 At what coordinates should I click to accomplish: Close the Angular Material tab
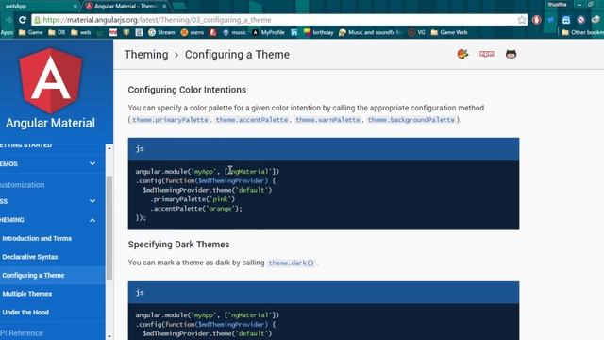coord(164,6)
